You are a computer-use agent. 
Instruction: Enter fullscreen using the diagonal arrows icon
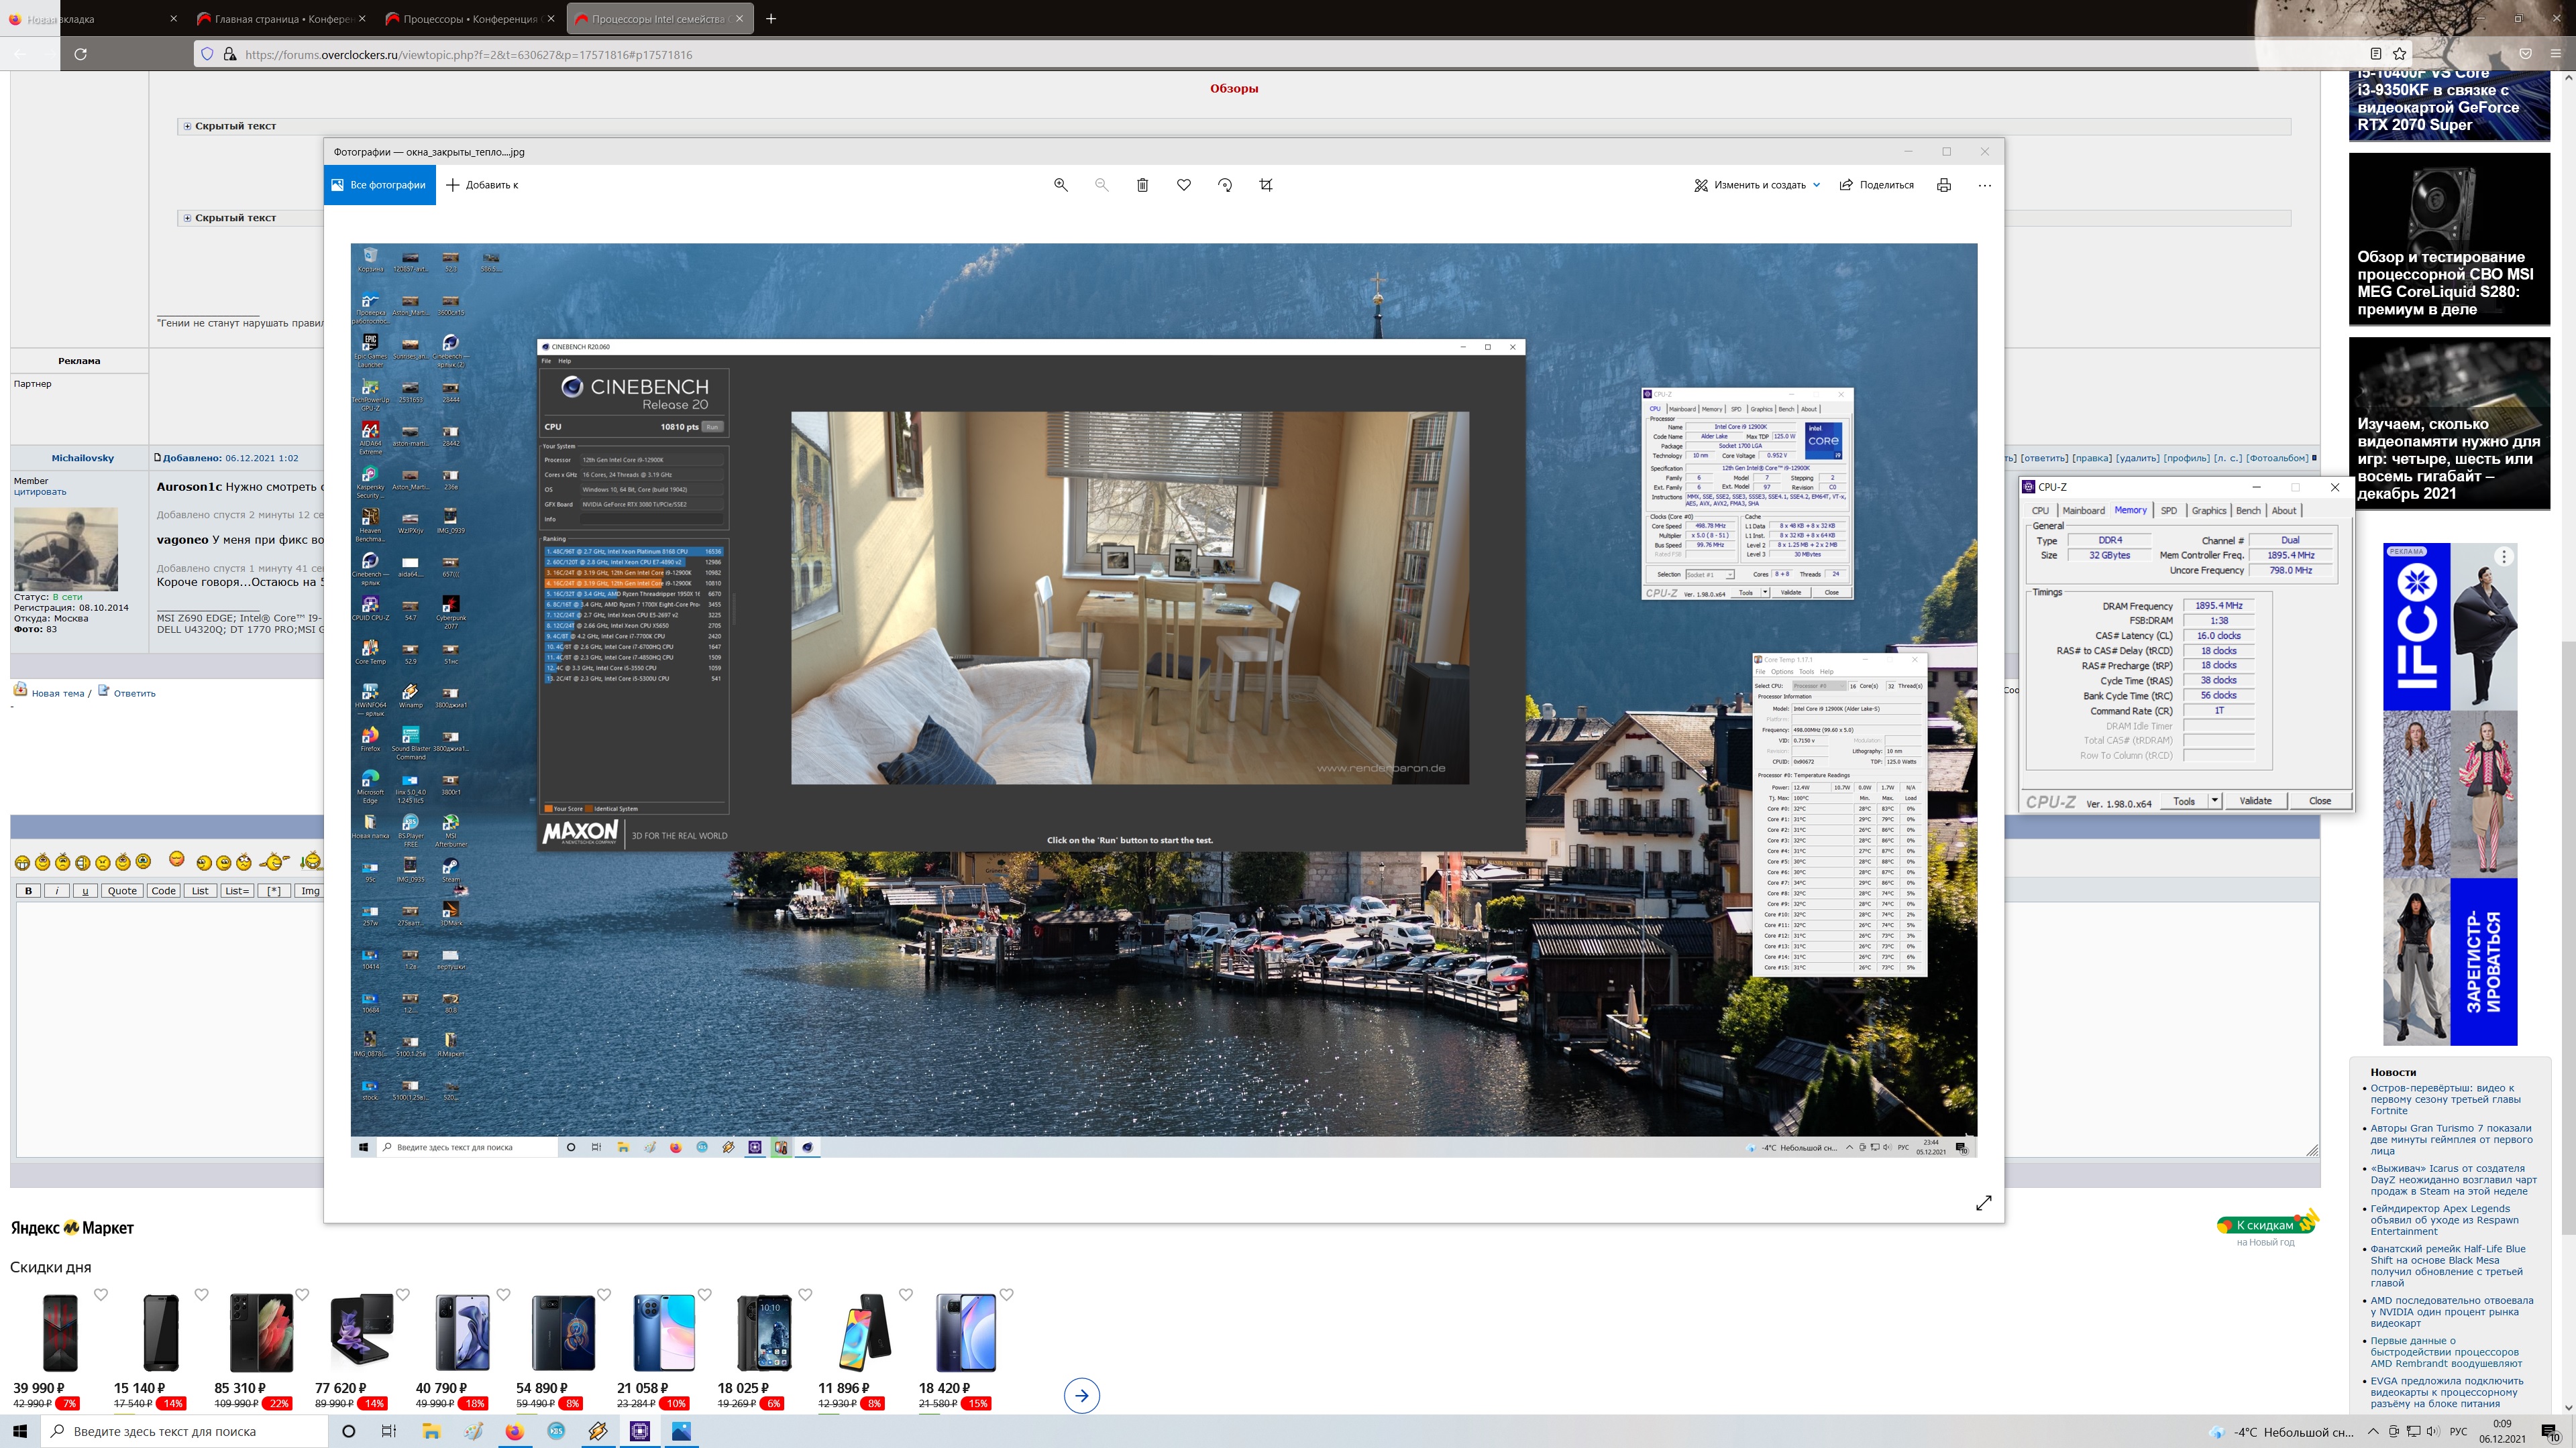tap(1984, 1202)
